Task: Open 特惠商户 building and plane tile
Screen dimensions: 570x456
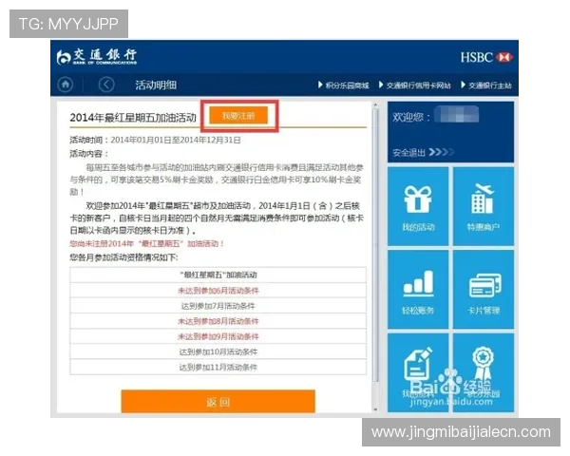Action: coord(484,206)
